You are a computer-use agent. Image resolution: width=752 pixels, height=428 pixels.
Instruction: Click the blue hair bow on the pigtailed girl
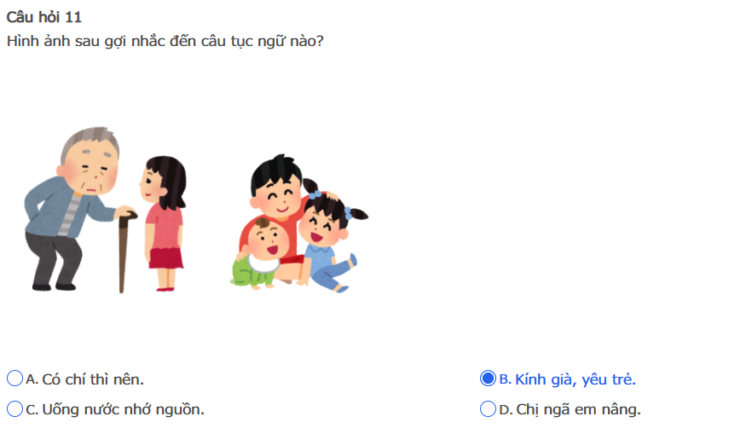click(315, 194)
